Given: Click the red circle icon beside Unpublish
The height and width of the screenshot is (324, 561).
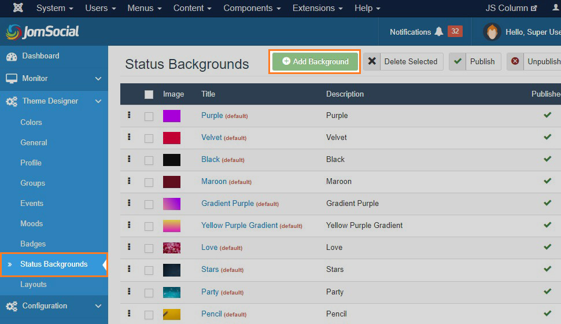Looking at the screenshot, I should pos(515,61).
